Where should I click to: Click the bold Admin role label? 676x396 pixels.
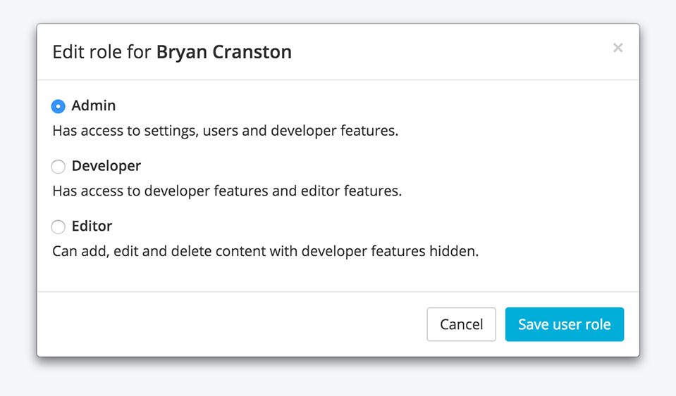click(93, 106)
